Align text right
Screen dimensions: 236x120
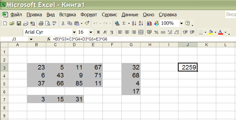(134, 32)
